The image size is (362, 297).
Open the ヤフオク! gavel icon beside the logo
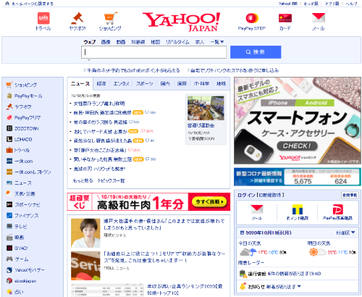click(77, 18)
